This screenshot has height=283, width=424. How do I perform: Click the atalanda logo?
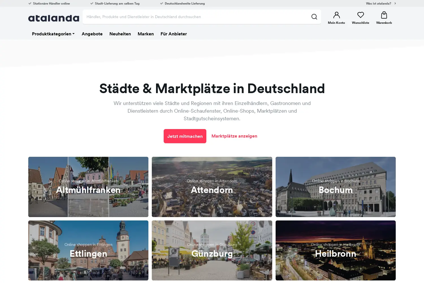click(x=54, y=18)
